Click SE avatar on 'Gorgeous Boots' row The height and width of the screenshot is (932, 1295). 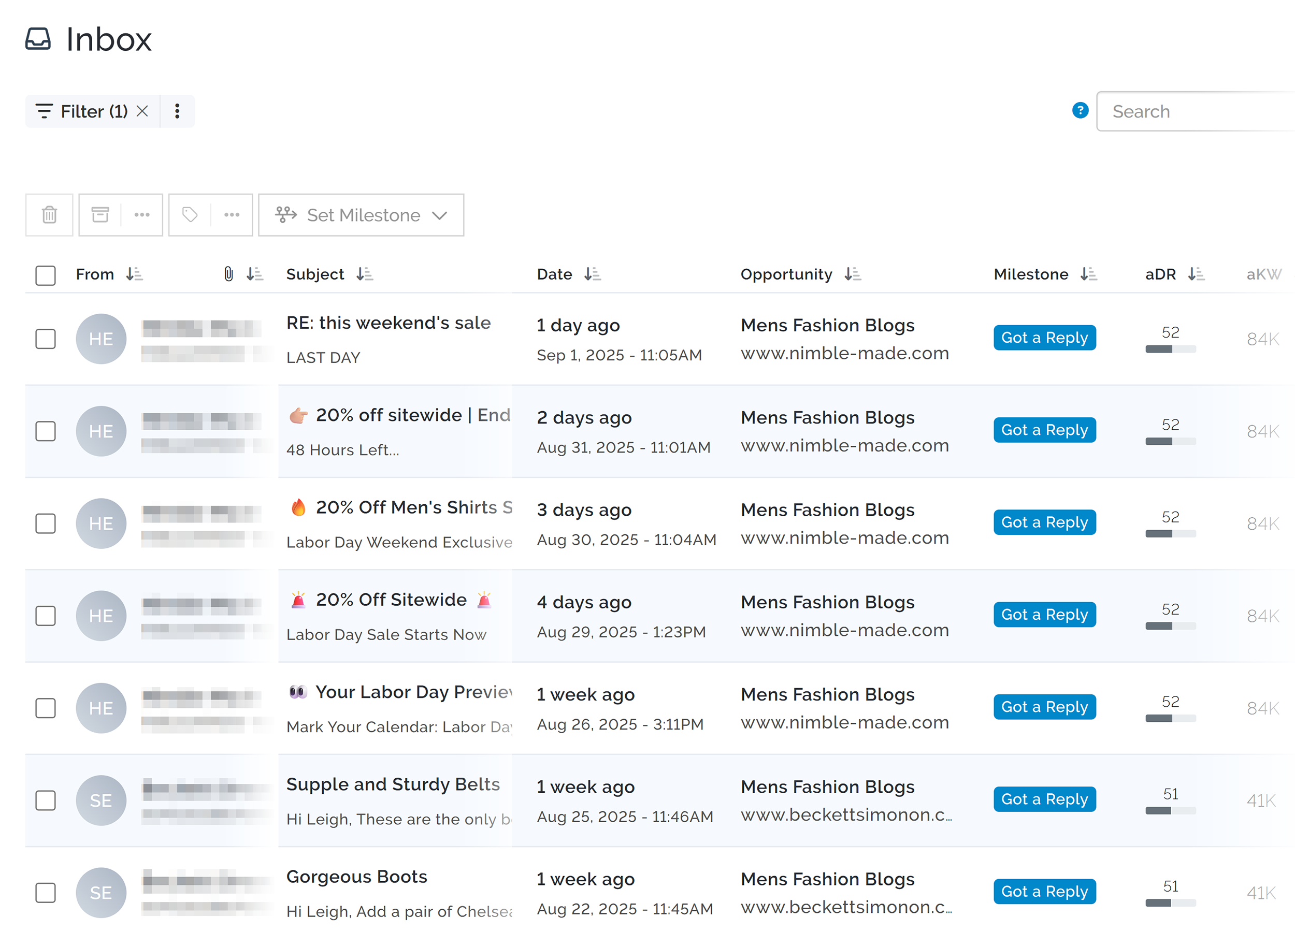(101, 893)
